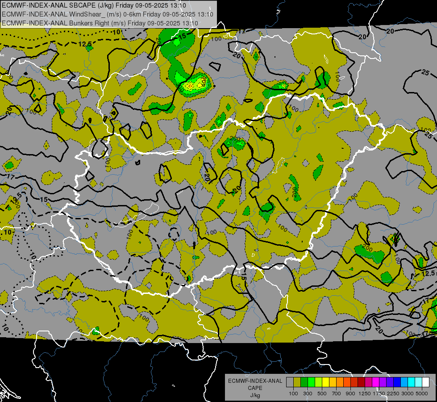
Task: Click the legend tick value 900
Action: [350, 394]
